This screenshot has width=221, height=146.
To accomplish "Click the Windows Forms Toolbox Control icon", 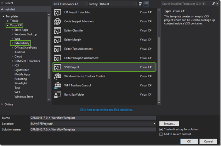I will tap(57, 76).
